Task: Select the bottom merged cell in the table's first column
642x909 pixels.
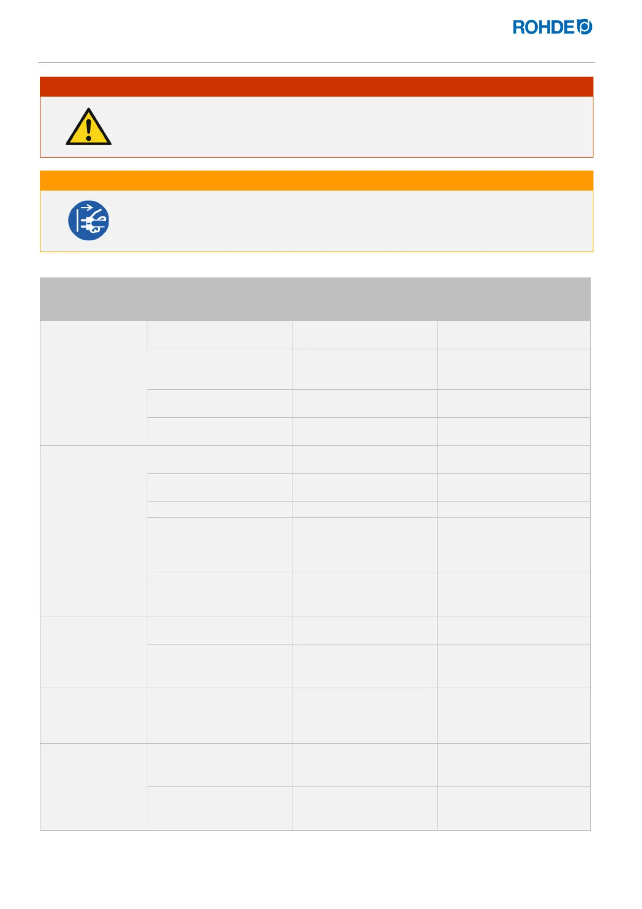Action: pyautogui.click(x=93, y=786)
